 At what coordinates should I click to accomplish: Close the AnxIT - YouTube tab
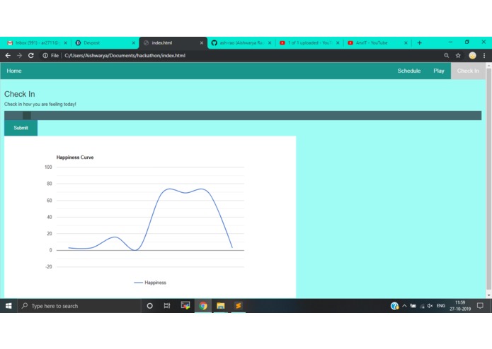(406, 43)
